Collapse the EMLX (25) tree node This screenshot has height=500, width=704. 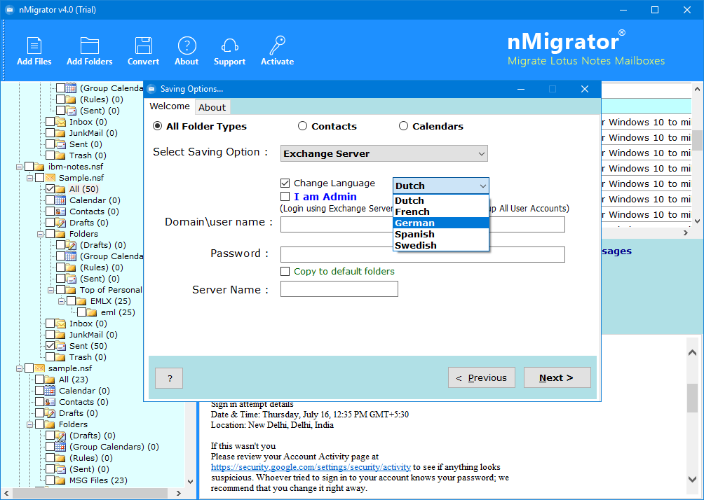(61, 301)
